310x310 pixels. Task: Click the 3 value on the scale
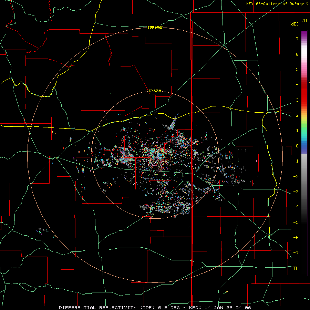coord(297,100)
